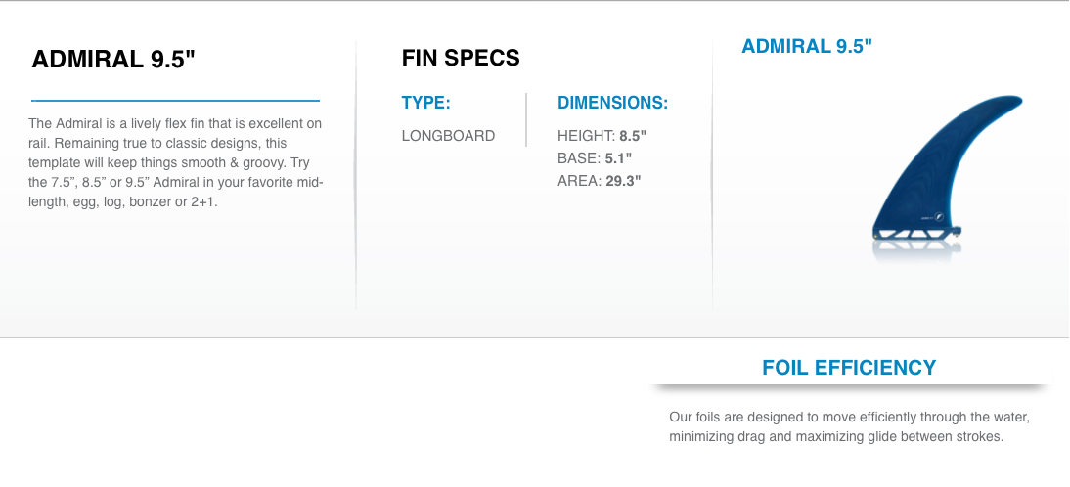
Task: Open the FOIL EFFICIENCY heading
Action: pos(849,368)
